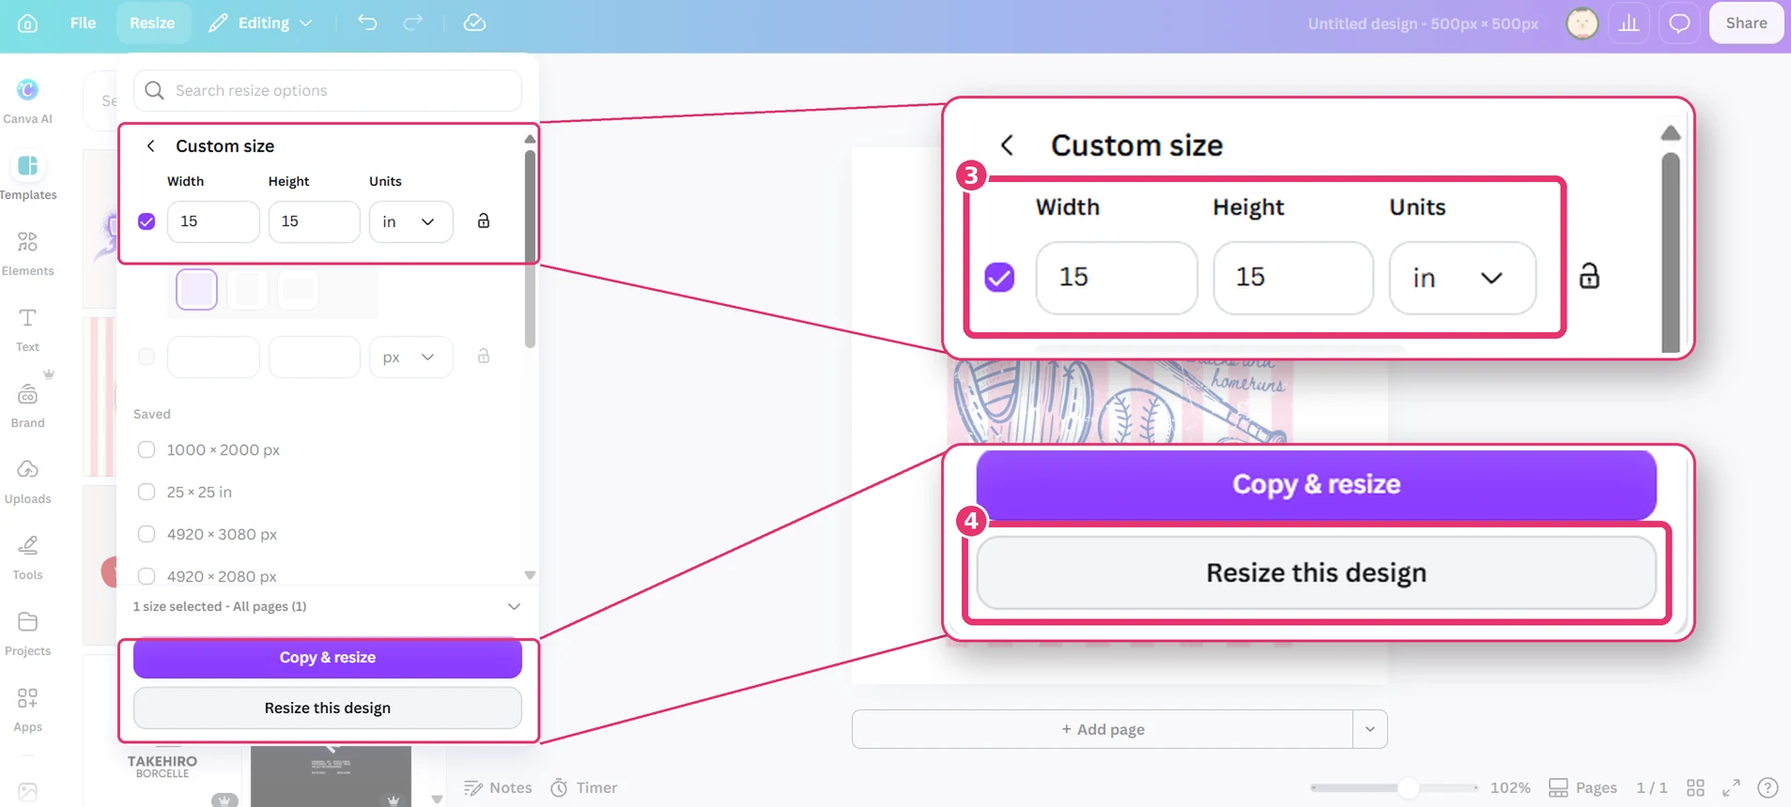
Task: Open the TAKEHIRO BORCELLE template thumbnail
Action: tap(162, 775)
